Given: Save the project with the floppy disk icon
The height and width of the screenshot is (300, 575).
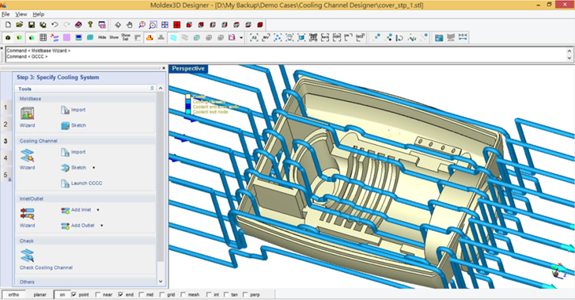Looking at the screenshot, I should tap(32, 25).
